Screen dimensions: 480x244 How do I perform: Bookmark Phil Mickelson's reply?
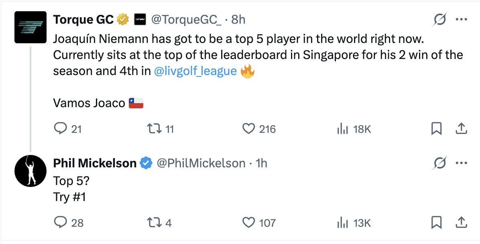(x=436, y=222)
